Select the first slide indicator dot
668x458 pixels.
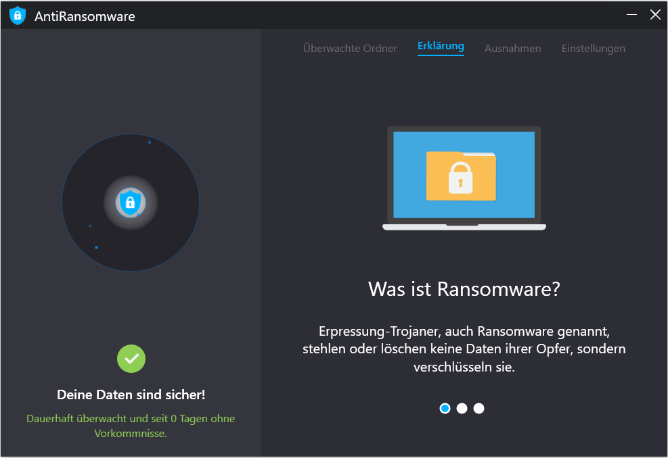(x=445, y=409)
